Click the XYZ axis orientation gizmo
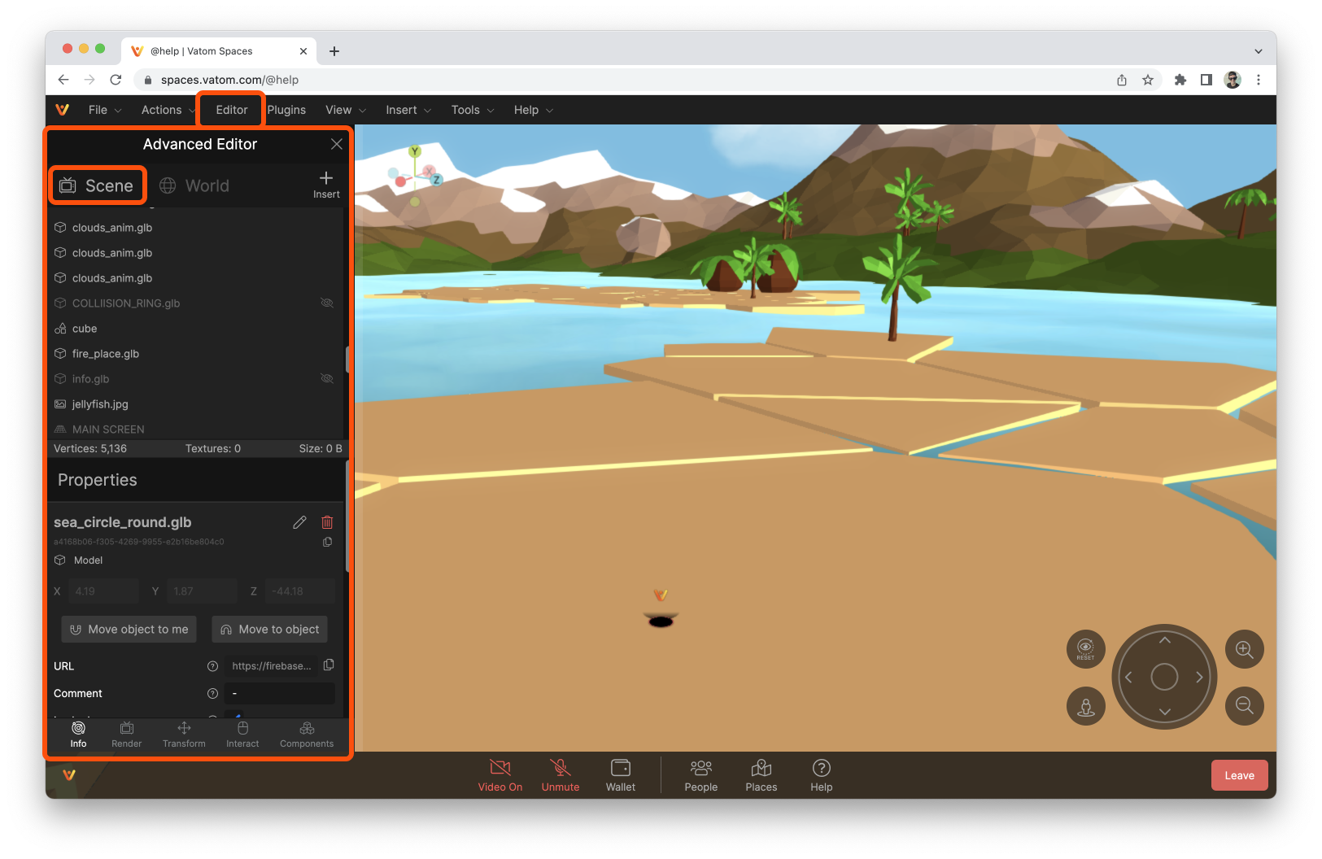The width and height of the screenshot is (1322, 859). pos(415,175)
